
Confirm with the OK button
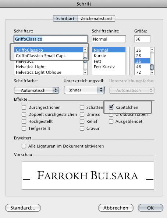click(x=150, y=208)
